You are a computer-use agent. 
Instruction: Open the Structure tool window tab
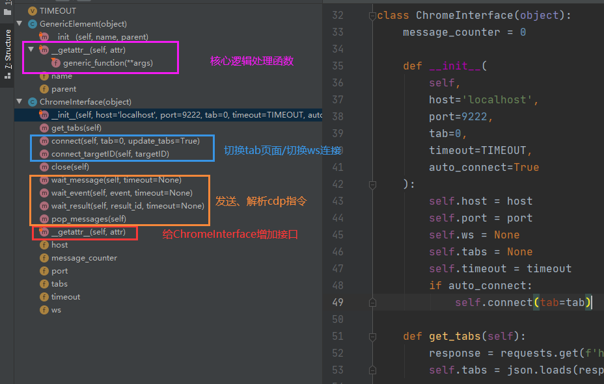click(8, 49)
